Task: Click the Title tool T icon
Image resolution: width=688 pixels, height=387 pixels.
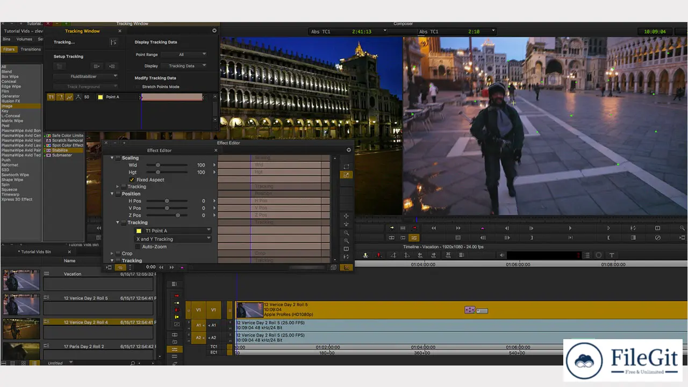Action: tap(611, 255)
